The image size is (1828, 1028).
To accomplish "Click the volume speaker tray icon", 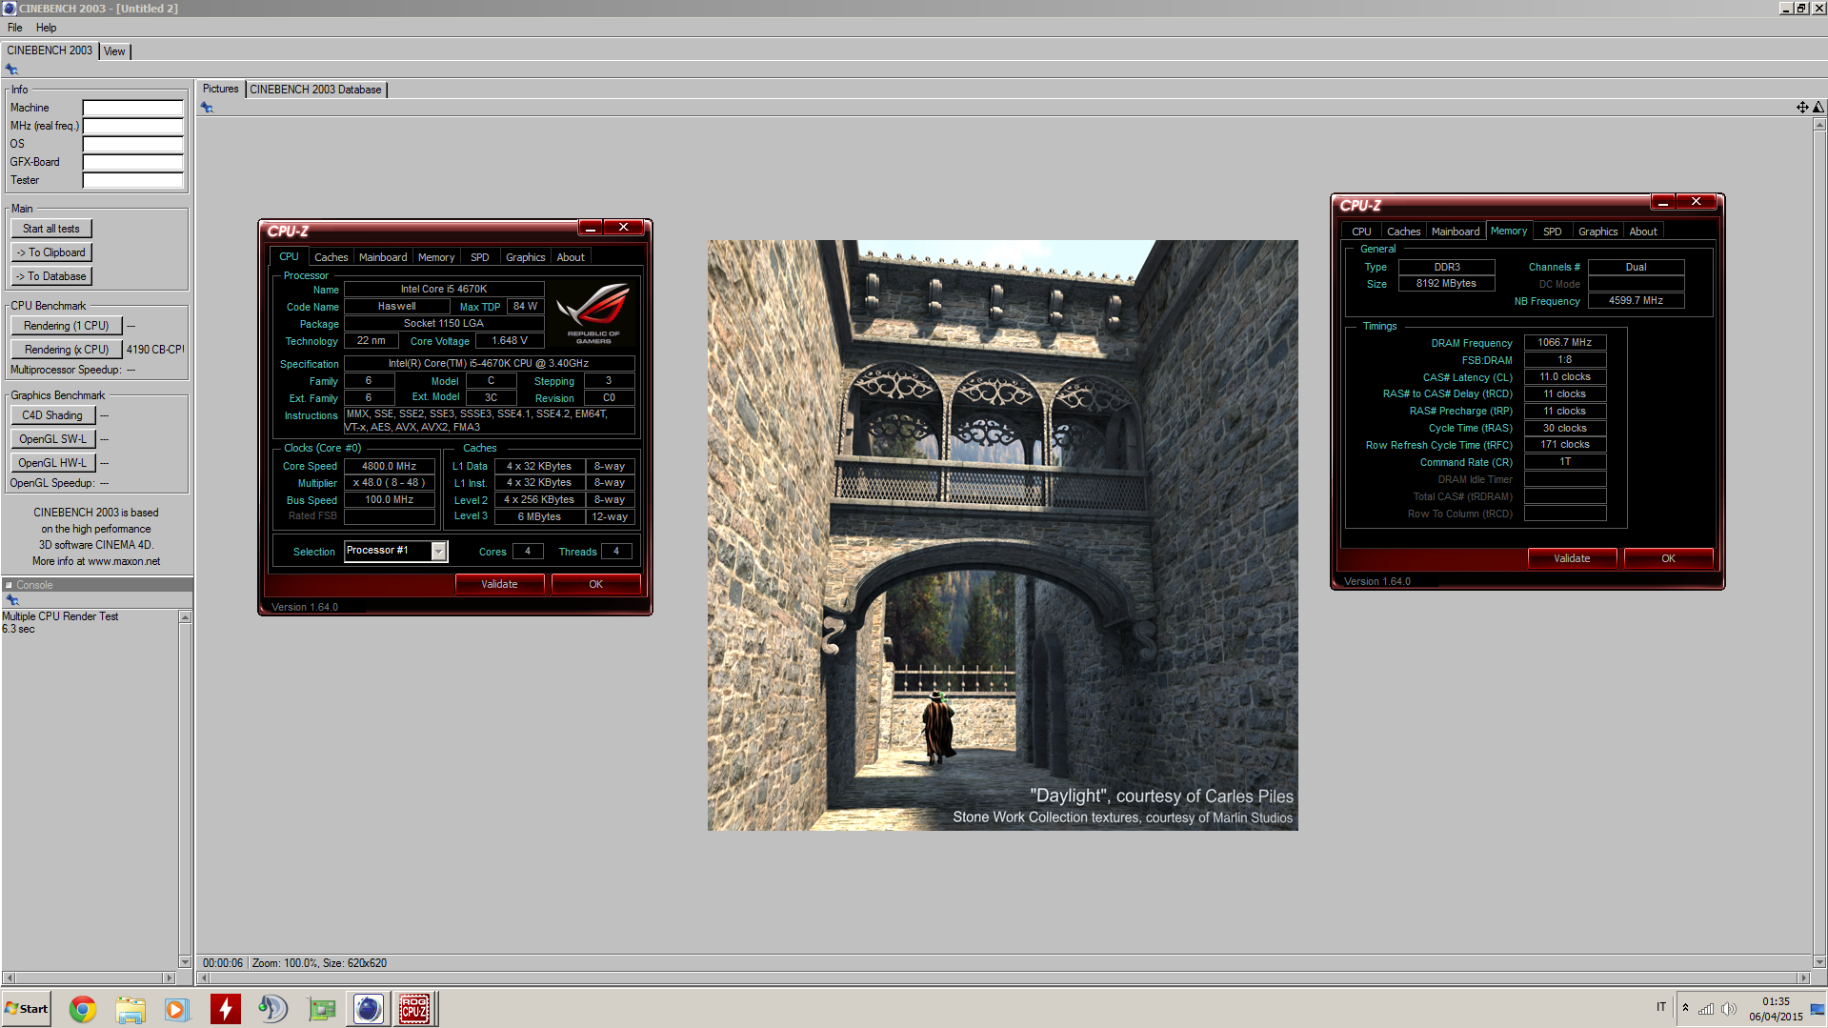I will click(x=1728, y=1009).
